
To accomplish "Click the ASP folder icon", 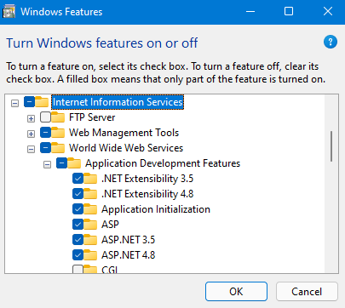I will point(90,225).
